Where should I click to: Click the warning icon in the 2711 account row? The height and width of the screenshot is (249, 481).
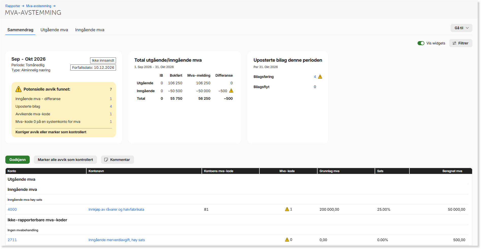coord(287,240)
